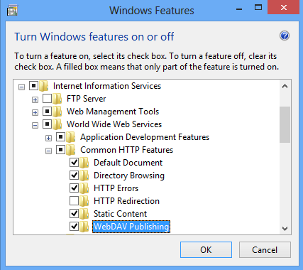303x270 pixels.
Task: Select the FTP Server label
Action: [x=86, y=99]
